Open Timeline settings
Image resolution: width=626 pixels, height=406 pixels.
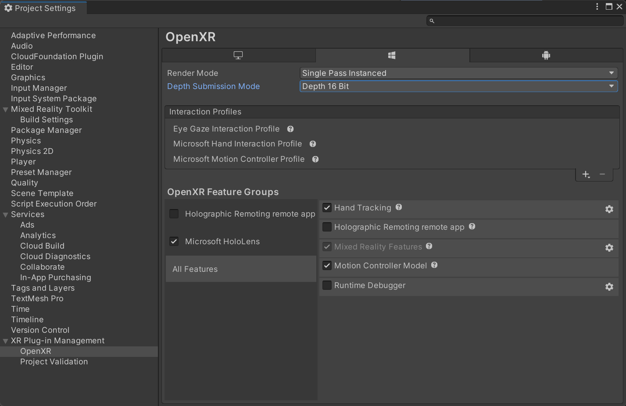[x=27, y=320]
